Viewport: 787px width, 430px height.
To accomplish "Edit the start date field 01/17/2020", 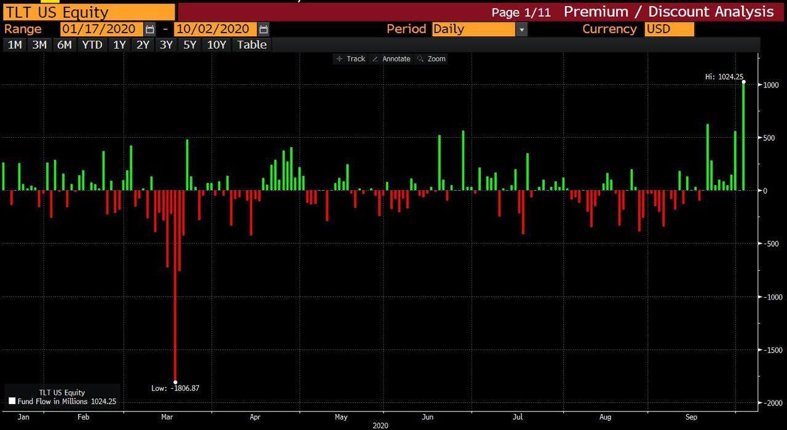I will tap(102, 29).
